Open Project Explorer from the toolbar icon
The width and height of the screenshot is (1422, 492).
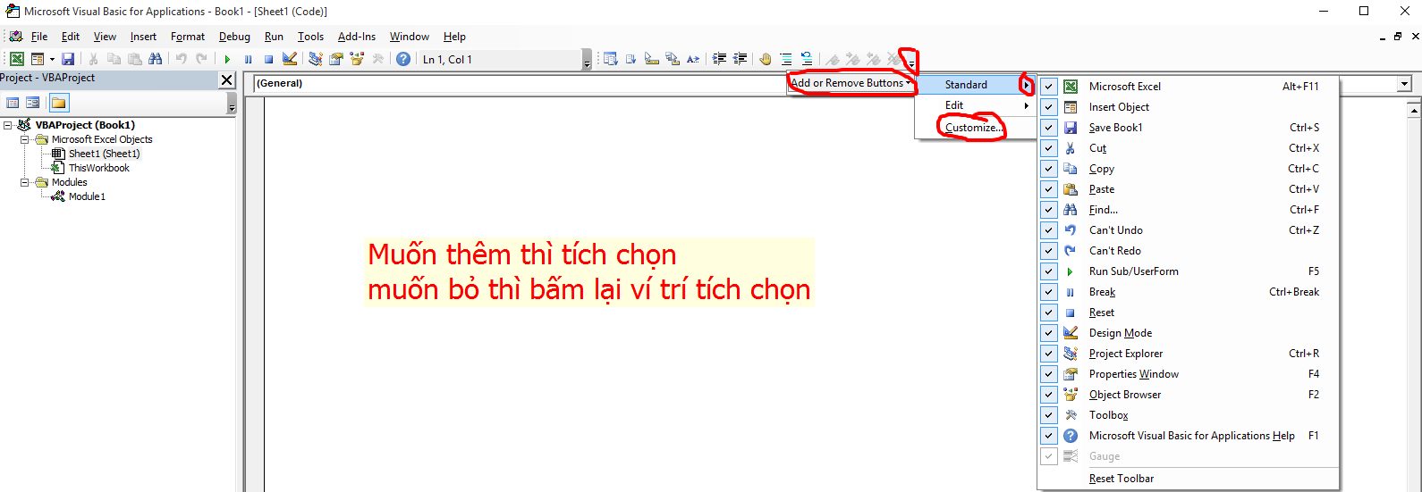pyautogui.click(x=316, y=59)
